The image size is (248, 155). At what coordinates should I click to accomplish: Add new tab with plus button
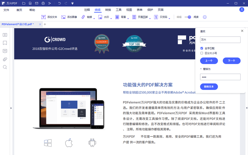pyautogui.click(x=45, y=24)
